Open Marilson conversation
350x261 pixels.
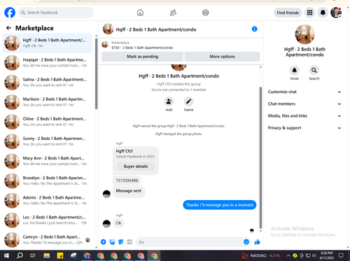click(47, 102)
